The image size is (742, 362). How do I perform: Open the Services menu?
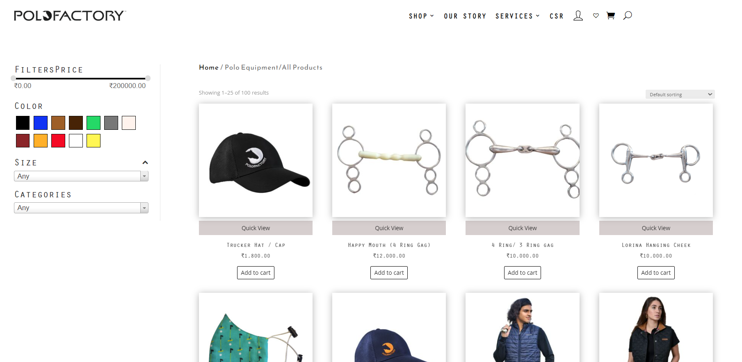tap(517, 16)
